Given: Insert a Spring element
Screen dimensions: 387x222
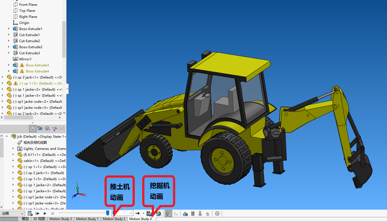Looking at the screenshot, I should click(193, 213).
